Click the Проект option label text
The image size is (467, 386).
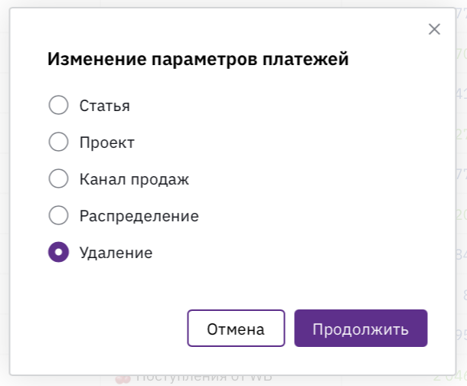pyautogui.click(x=107, y=142)
